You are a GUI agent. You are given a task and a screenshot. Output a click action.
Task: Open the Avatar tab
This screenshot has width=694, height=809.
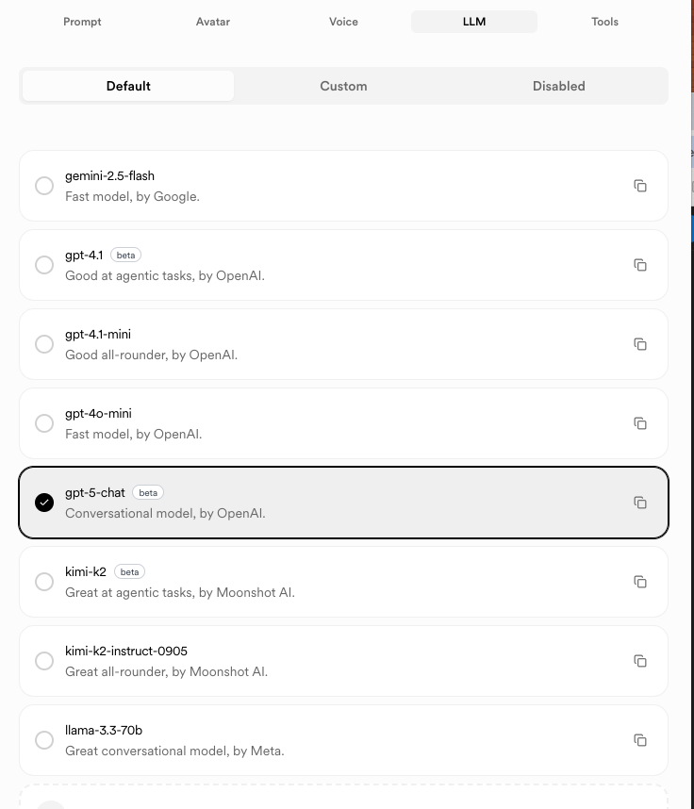pyautogui.click(x=213, y=22)
